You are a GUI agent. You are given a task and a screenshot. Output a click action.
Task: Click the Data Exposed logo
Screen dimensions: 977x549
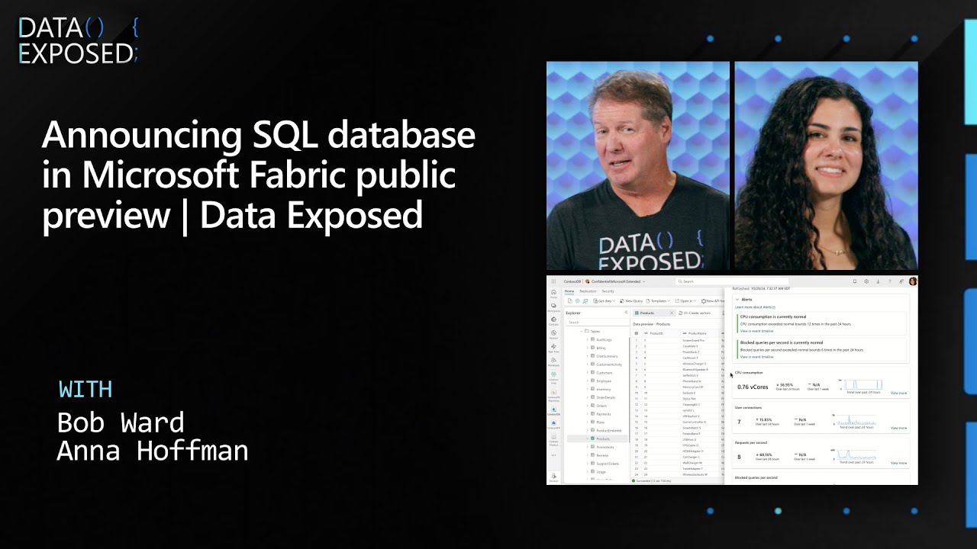point(78,40)
